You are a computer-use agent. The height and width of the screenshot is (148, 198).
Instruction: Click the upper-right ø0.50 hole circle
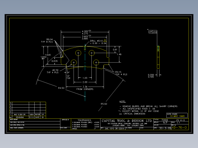pos(92,53)
